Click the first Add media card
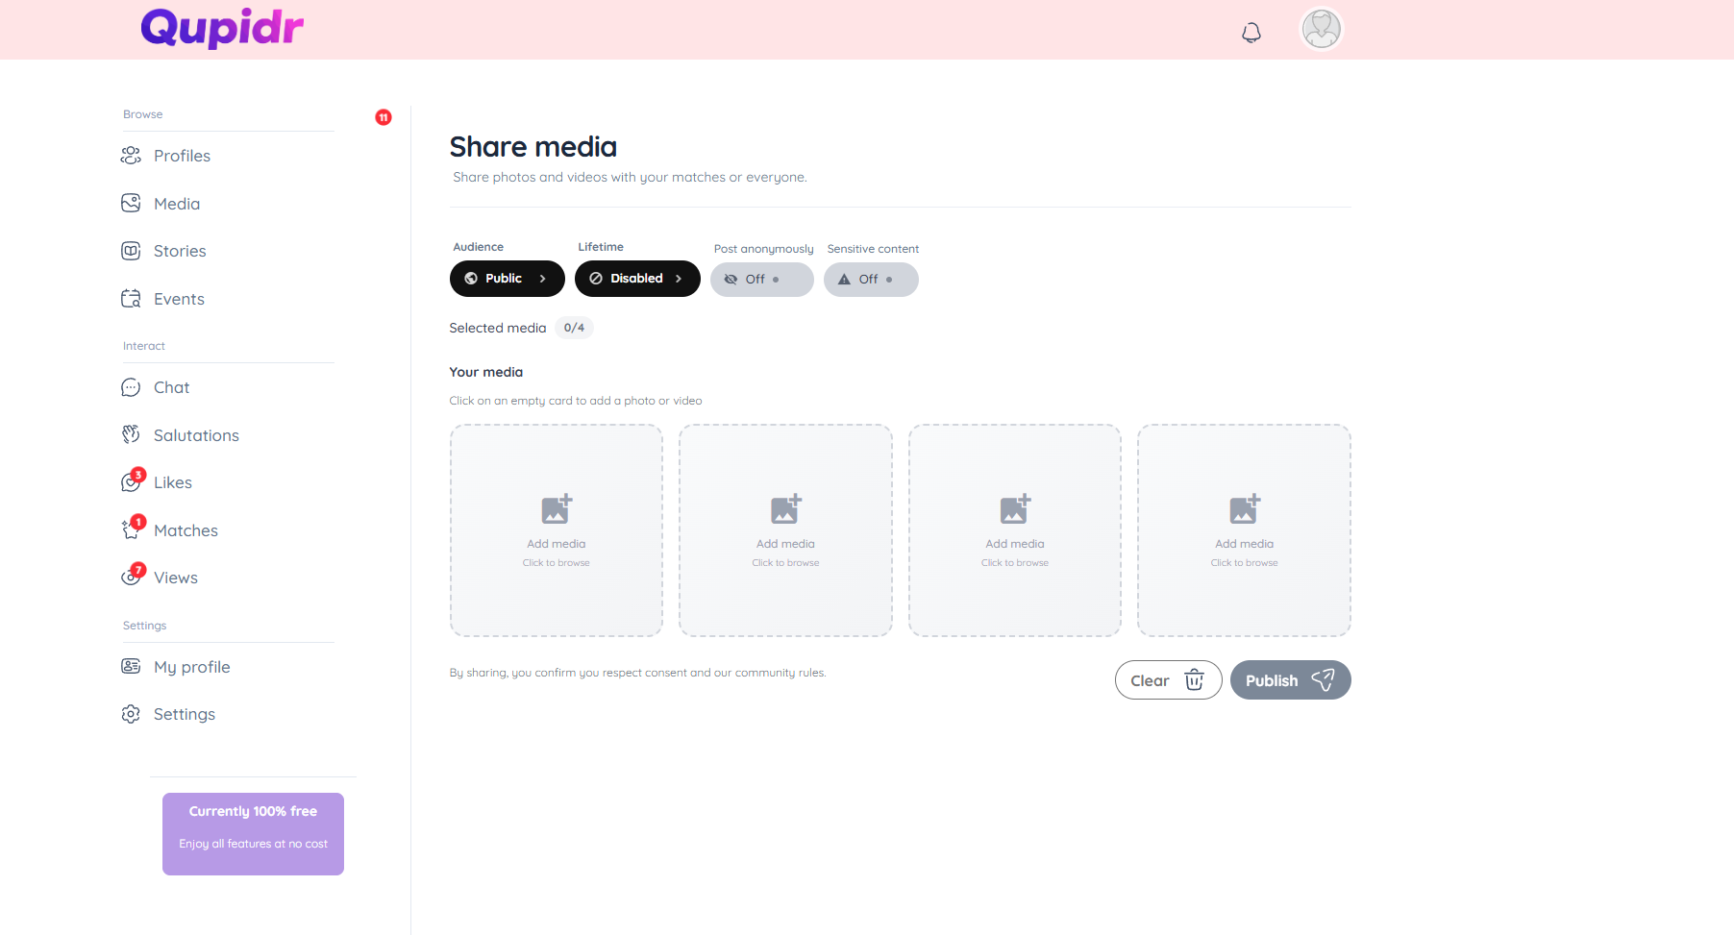The height and width of the screenshot is (935, 1734). 556,529
